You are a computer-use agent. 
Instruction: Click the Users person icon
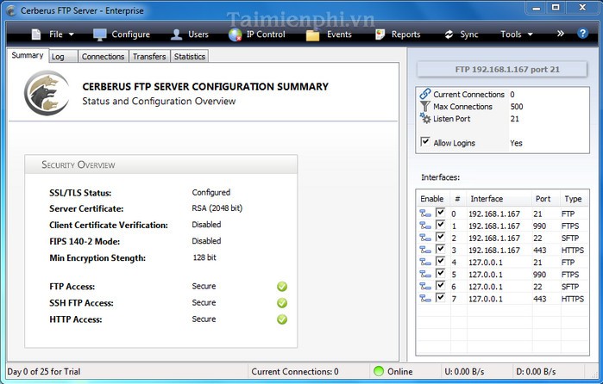pyautogui.click(x=176, y=34)
